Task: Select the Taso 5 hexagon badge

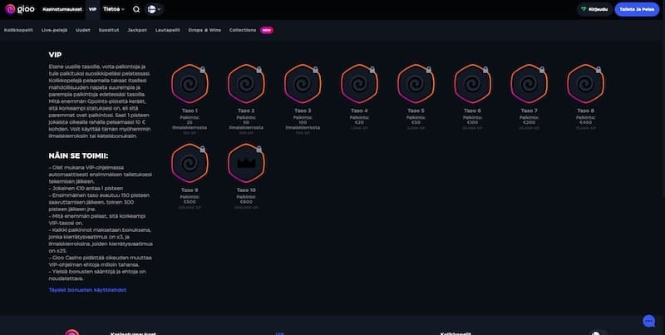Action: click(416, 84)
